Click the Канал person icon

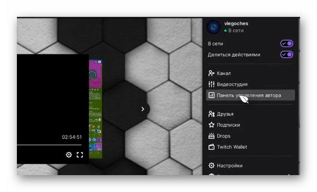[x=211, y=73]
